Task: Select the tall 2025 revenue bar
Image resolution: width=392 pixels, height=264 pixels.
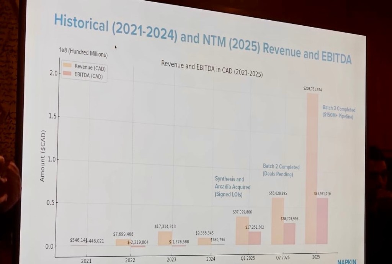Action: [311, 169]
